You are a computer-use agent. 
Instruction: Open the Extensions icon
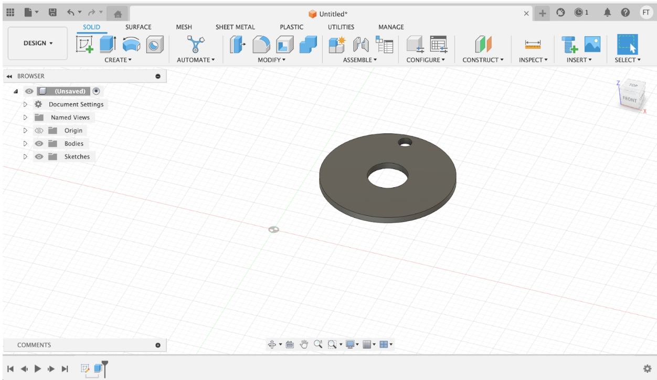click(x=560, y=13)
